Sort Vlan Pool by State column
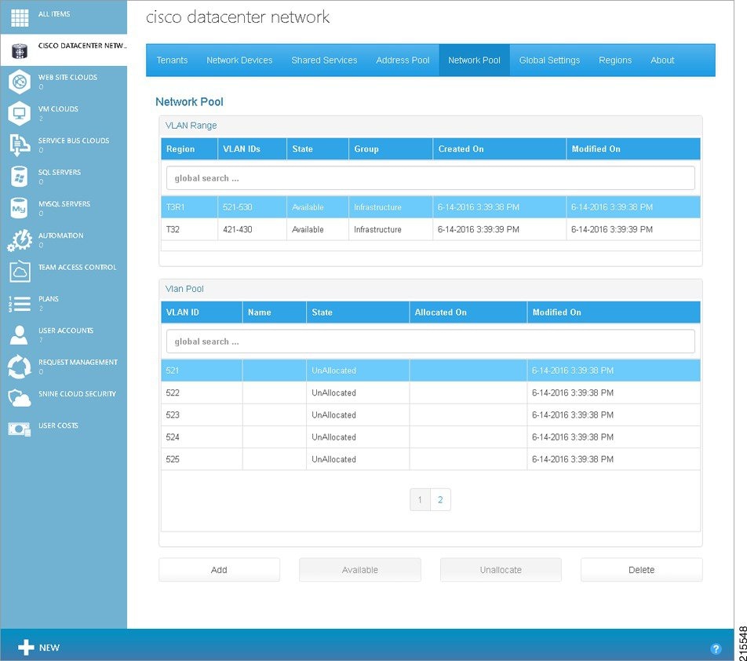The image size is (747, 661). tap(358, 312)
